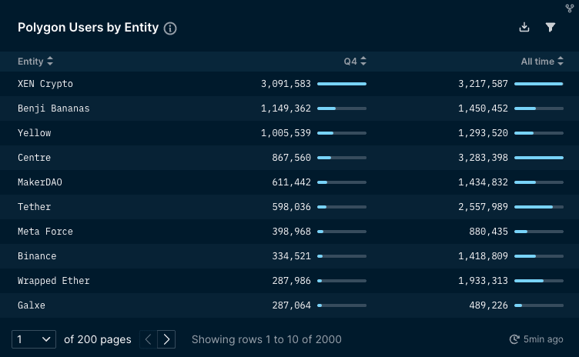Click the 'of 200 pages' label
This screenshot has width=579, height=357.
[x=98, y=339]
